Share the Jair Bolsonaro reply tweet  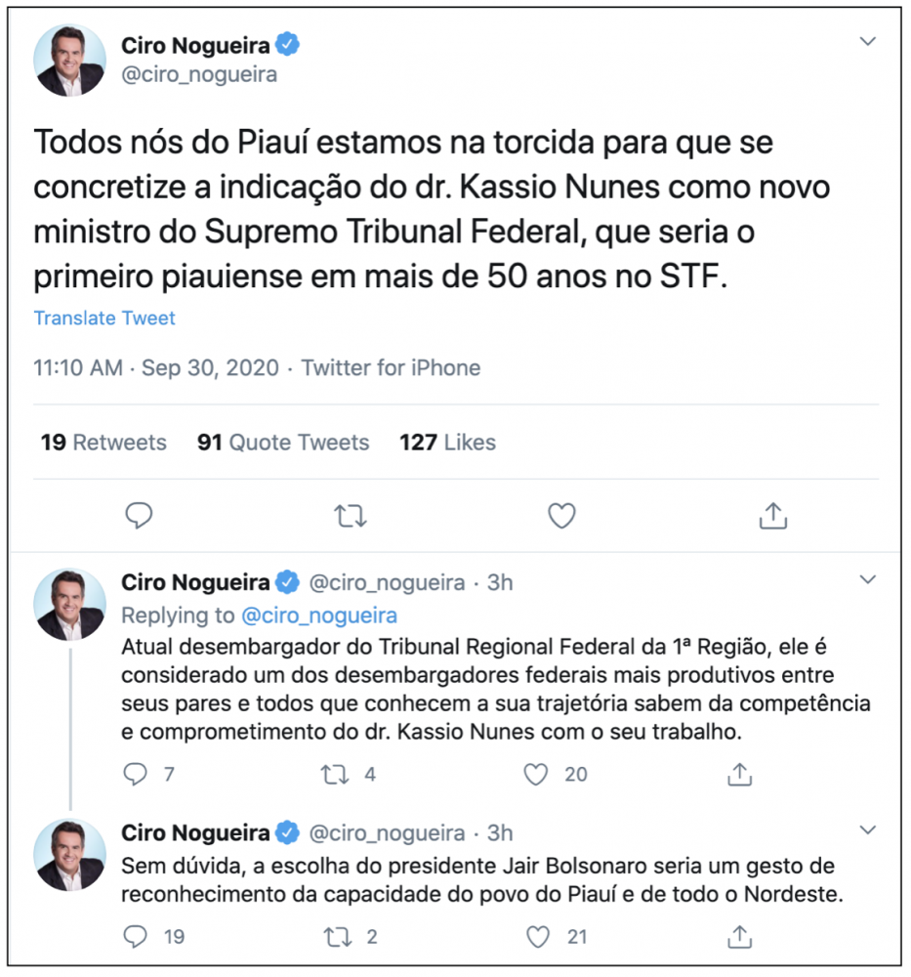pyautogui.click(x=741, y=937)
